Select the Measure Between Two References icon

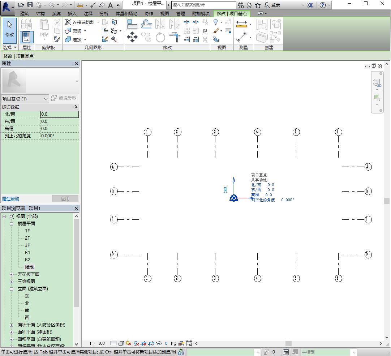point(241,37)
